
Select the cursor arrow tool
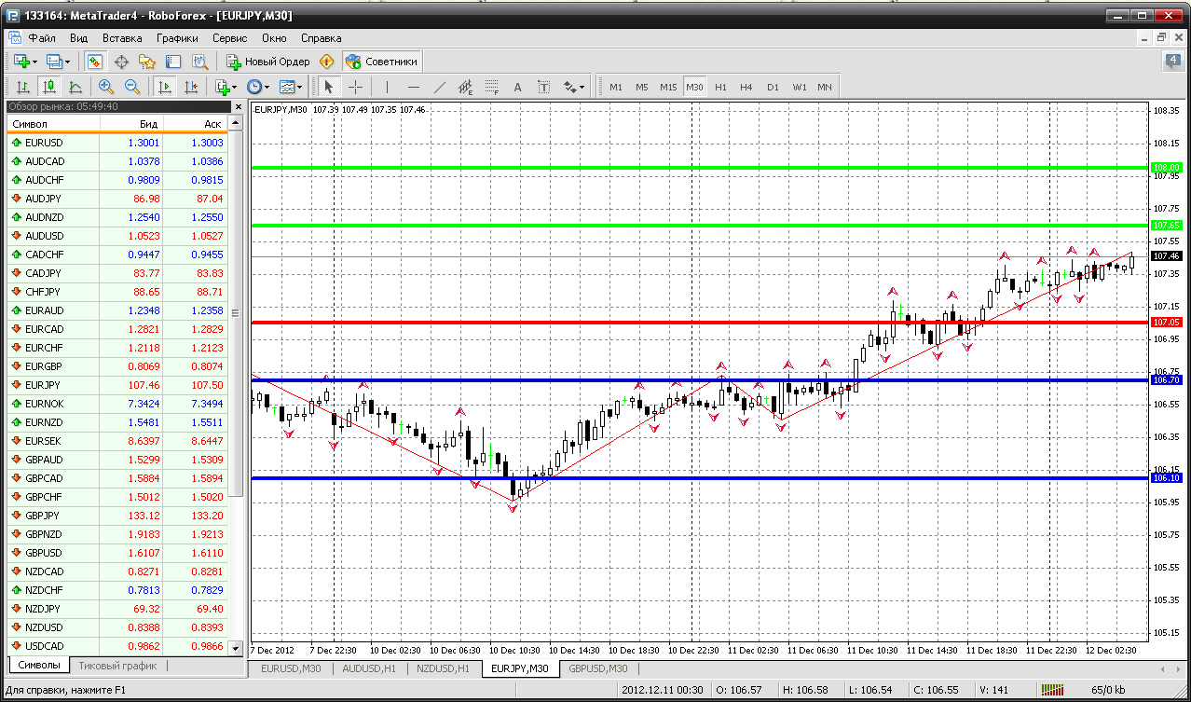(328, 87)
